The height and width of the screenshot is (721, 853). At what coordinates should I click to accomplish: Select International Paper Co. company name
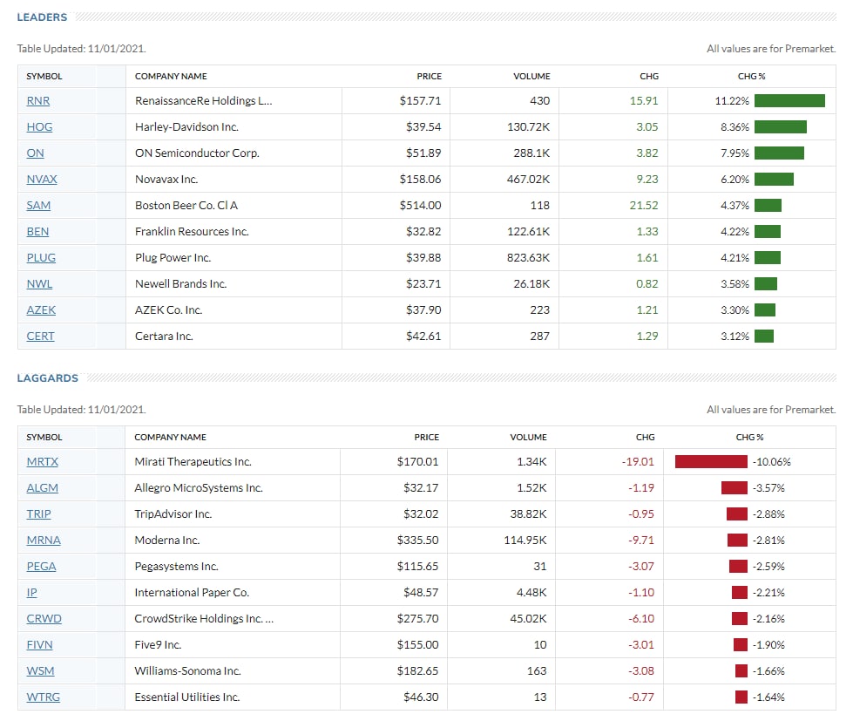pyautogui.click(x=192, y=592)
